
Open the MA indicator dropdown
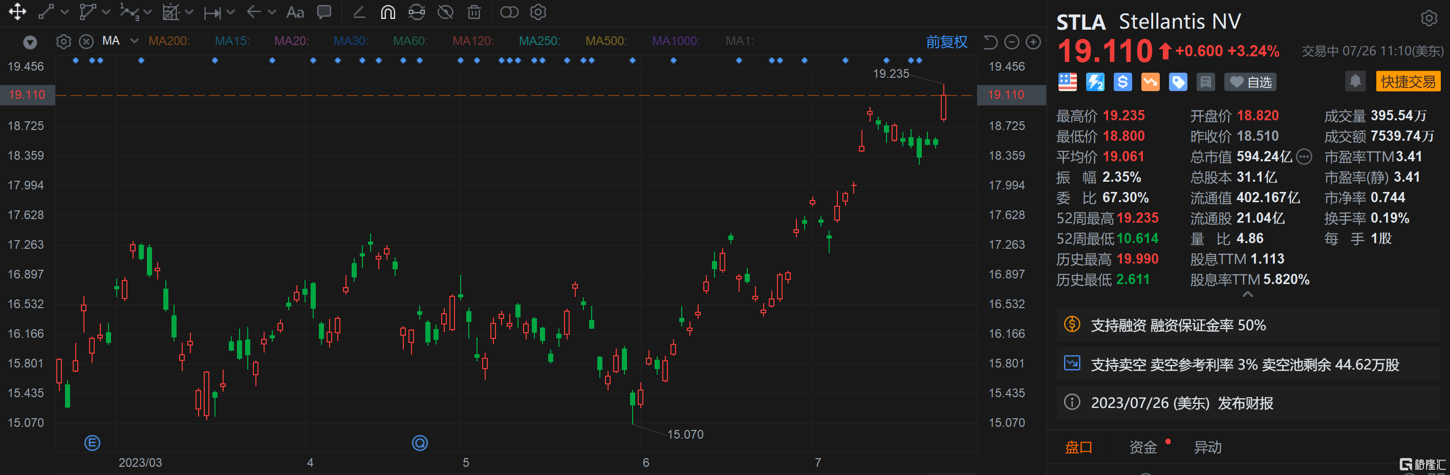[134, 40]
